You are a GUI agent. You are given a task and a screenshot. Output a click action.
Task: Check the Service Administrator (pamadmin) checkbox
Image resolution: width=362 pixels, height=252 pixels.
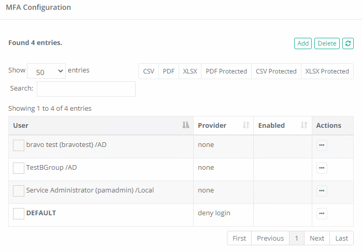tap(19, 190)
